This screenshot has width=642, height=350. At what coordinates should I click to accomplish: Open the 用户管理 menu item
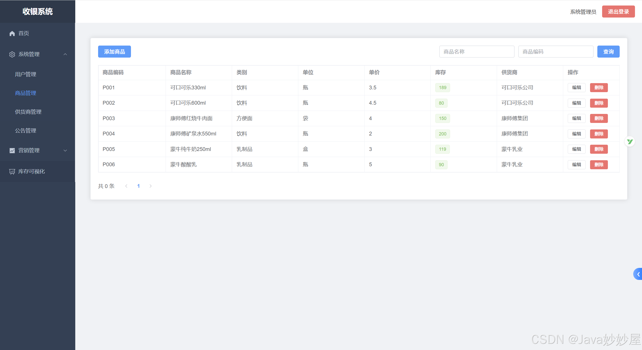(26, 74)
